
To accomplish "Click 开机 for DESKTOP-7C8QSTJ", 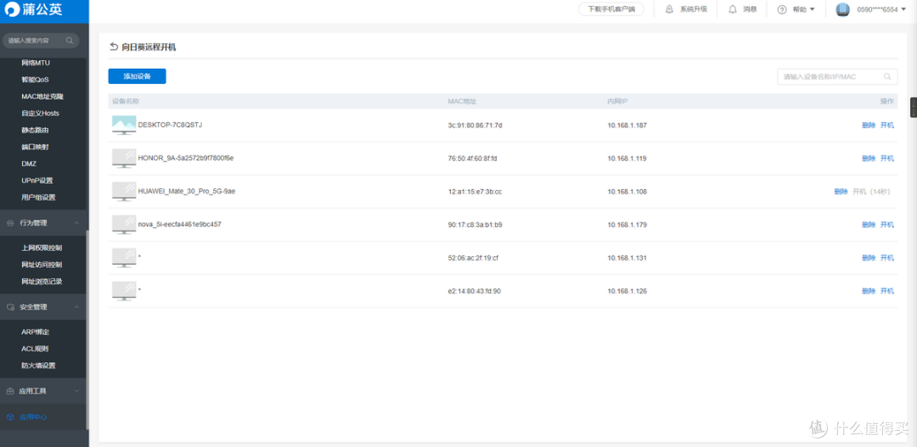I will coord(887,125).
